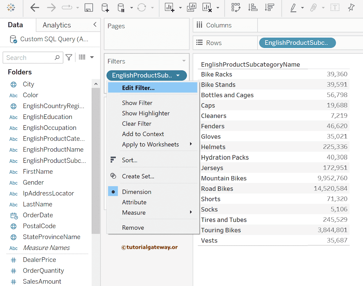
Task: Click the Sort Ascending toolbar icon
Action: coord(253,8)
